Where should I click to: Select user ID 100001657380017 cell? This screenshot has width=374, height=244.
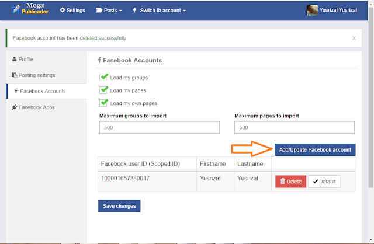(x=147, y=182)
